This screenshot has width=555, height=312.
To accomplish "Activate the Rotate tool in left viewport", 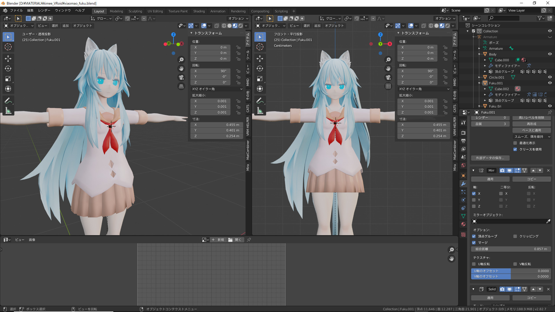I will click(x=8, y=69).
